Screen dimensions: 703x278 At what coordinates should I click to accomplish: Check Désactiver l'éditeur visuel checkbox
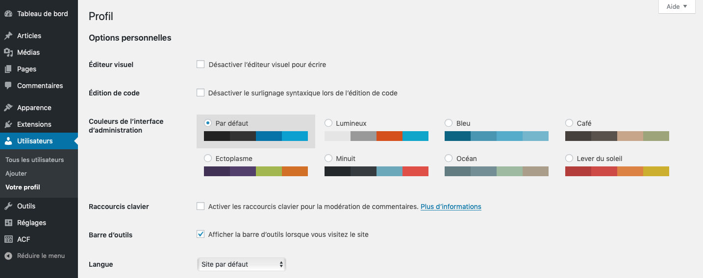click(201, 64)
